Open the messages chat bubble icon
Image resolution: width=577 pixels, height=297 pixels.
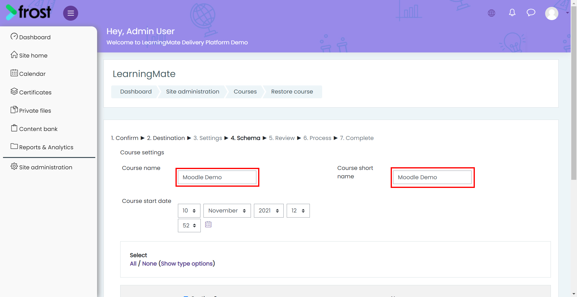[x=531, y=13]
